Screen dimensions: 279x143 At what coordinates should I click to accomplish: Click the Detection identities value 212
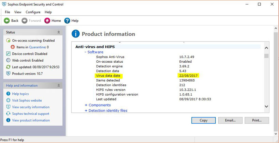[182, 85]
